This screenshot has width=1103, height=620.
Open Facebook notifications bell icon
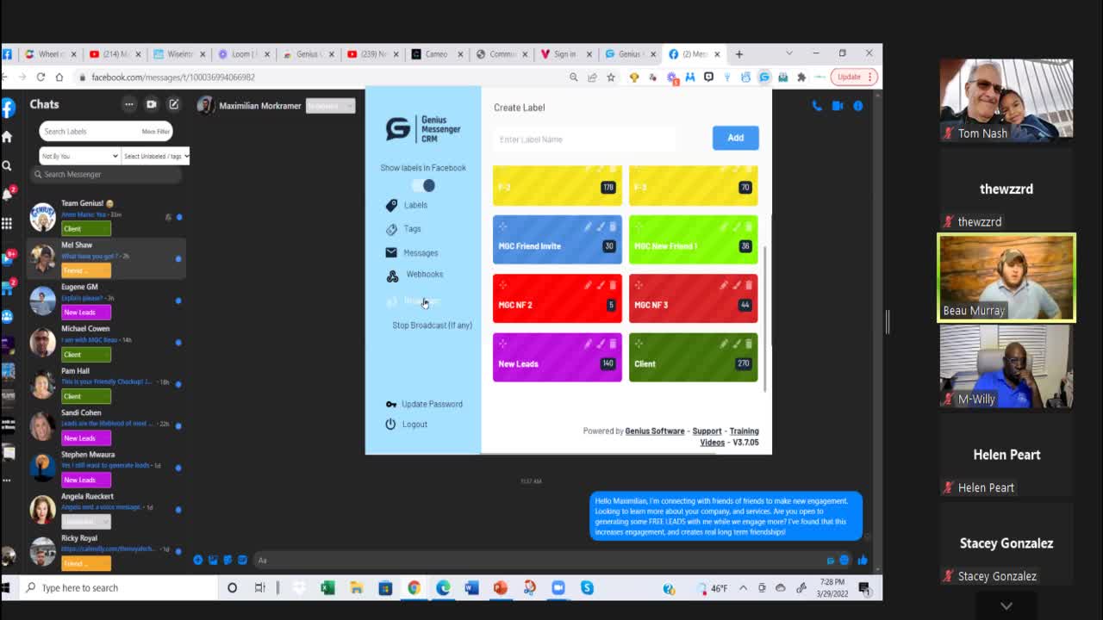tap(7, 195)
